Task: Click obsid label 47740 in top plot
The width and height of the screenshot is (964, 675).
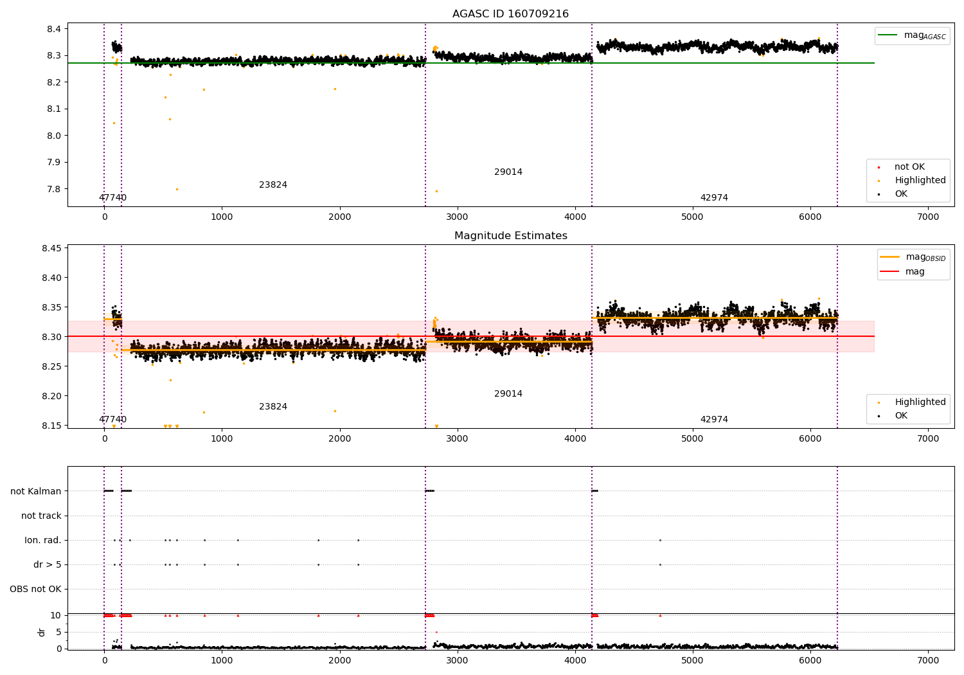Action: click(x=112, y=198)
